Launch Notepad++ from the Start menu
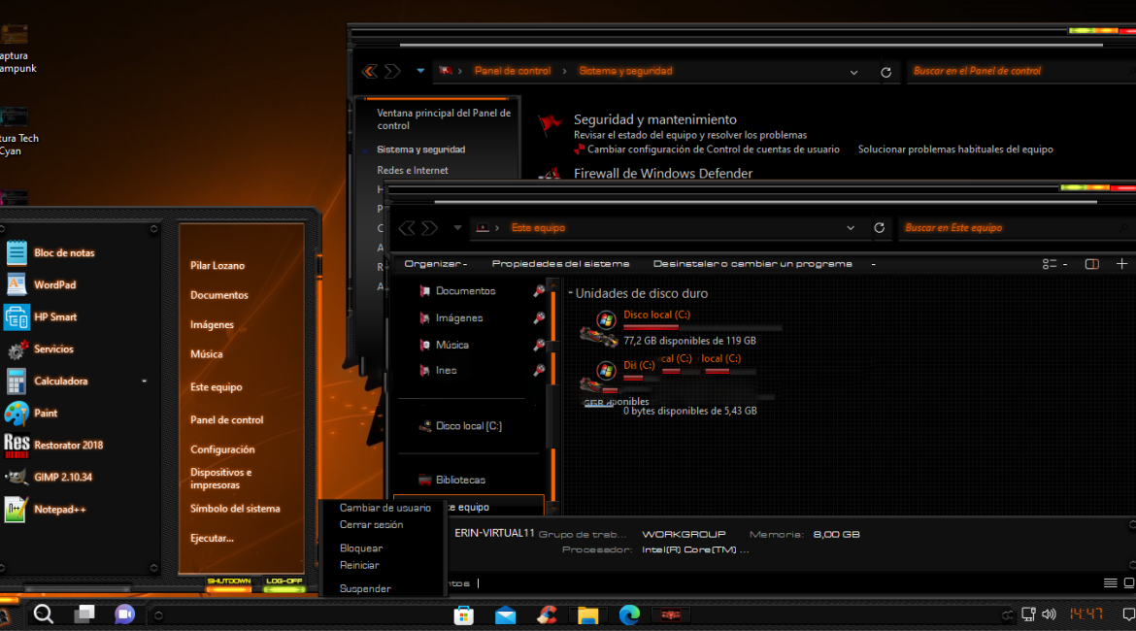The width and height of the screenshot is (1136, 631). (x=60, y=510)
